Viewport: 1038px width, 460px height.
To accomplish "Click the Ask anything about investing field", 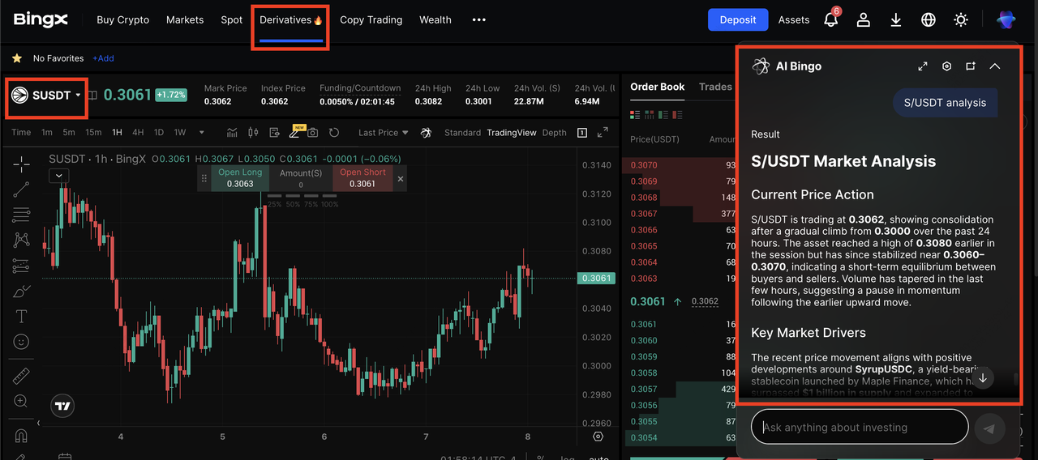I will click(860, 427).
